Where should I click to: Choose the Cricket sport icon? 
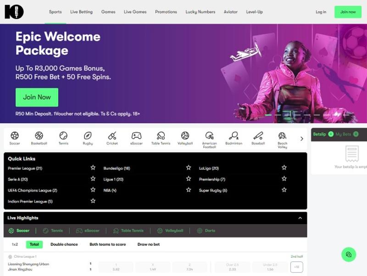point(112,136)
